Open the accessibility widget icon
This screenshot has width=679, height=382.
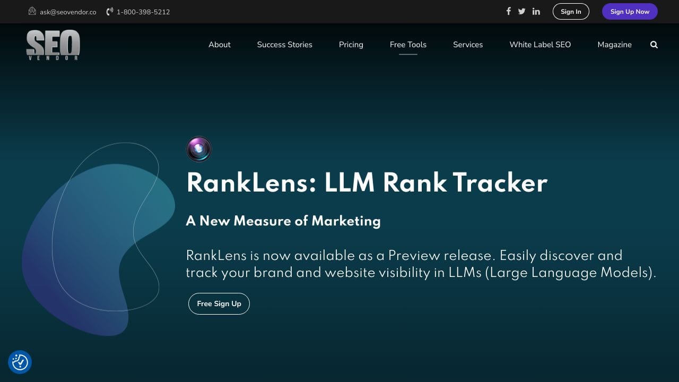[20, 362]
